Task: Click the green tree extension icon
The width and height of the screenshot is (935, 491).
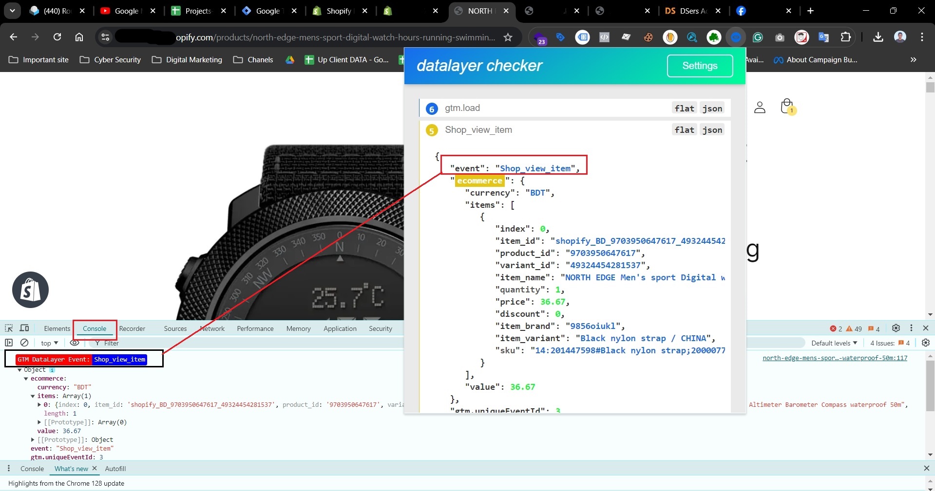Action: (714, 37)
